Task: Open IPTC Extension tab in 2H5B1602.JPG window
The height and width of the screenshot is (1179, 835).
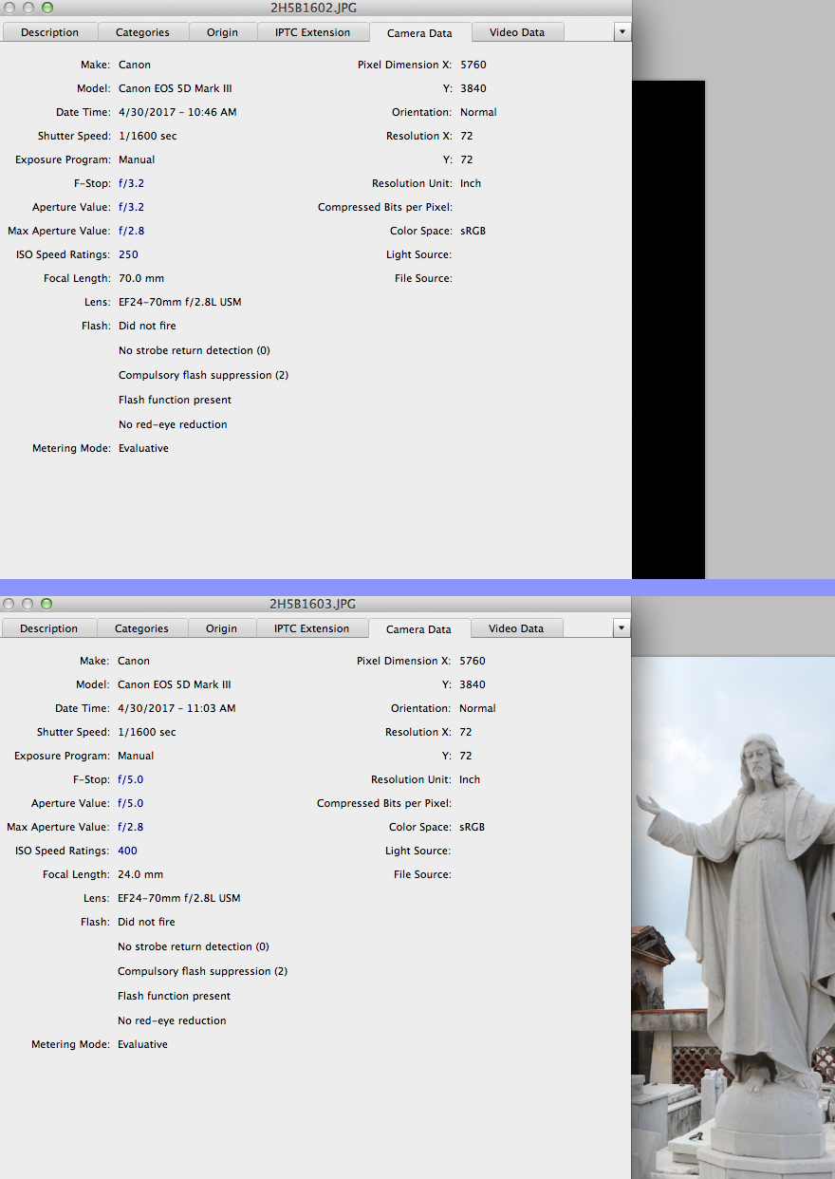Action: pyautogui.click(x=312, y=32)
